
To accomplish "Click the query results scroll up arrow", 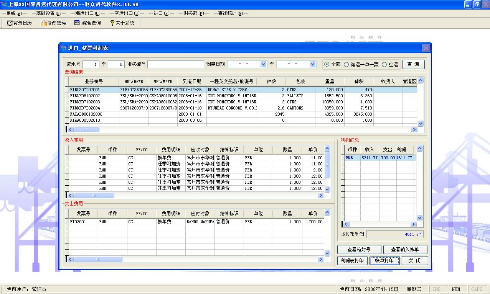I will click(x=420, y=80).
